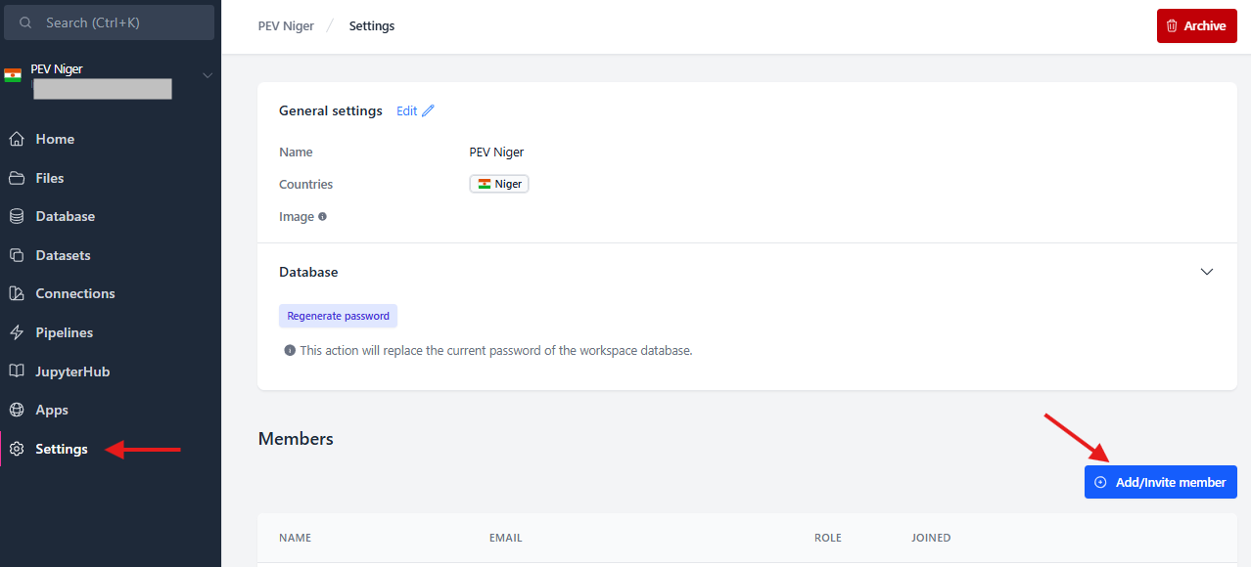Click the PEV Niger breadcrumb link
Image resolution: width=1251 pixels, height=567 pixels.
tap(286, 26)
